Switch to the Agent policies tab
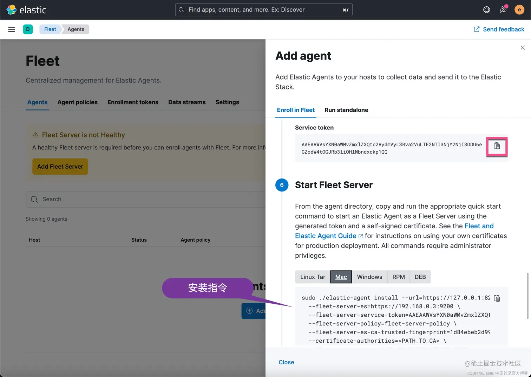The width and height of the screenshot is (531, 377). coord(78,102)
